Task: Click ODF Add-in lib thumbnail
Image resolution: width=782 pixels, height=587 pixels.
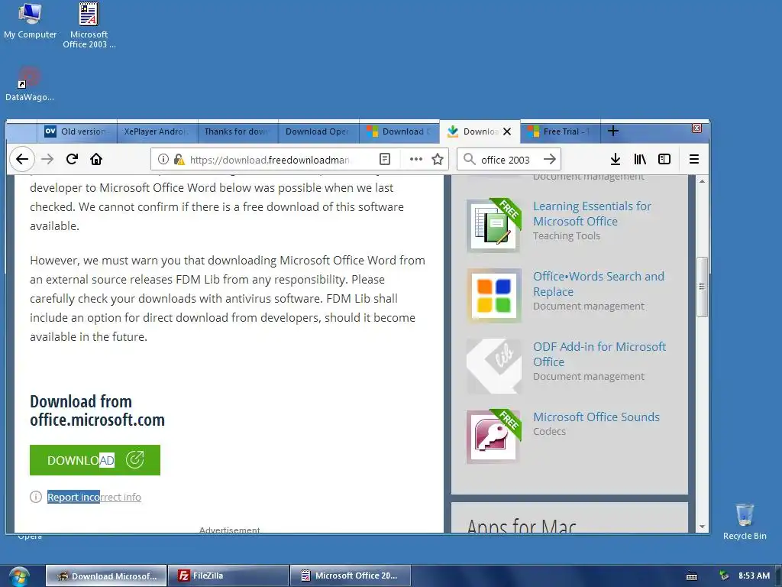Action: tap(494, 366)
